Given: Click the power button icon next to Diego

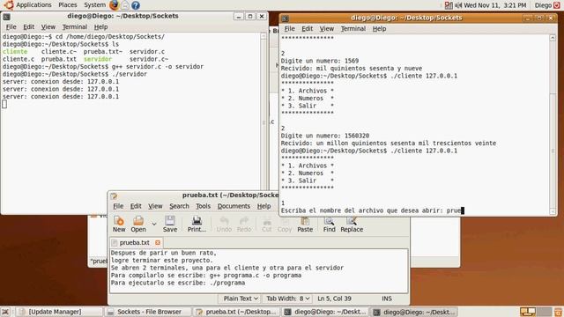Looking at the screenshot, I should point(557,5).
